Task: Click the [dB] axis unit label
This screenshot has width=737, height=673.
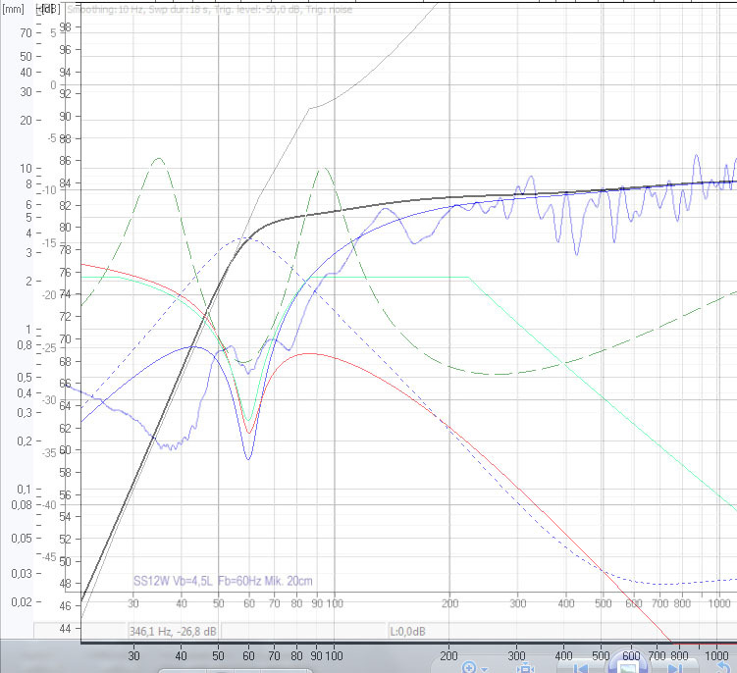Action: tap(49, 8)
